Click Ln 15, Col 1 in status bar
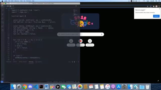Image resolution: width=161 pixels, height=90 pixels. tap(49, 82)
